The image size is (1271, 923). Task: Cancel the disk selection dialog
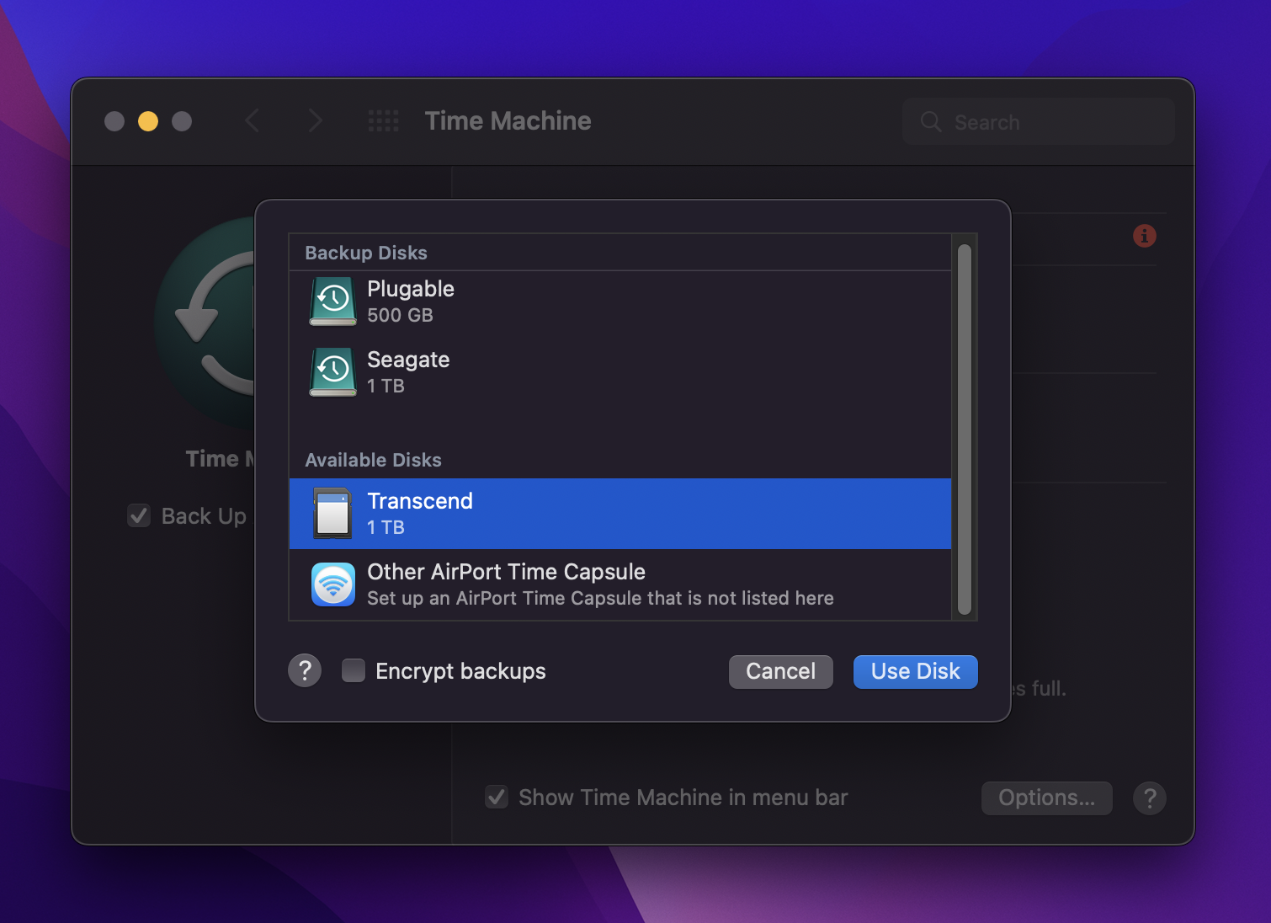coord(779,671)
